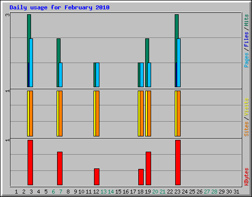Click day label 31 on x-axis
Viewport: 252px width, 197px height.
pyautogui.click(x=236, y=192)
